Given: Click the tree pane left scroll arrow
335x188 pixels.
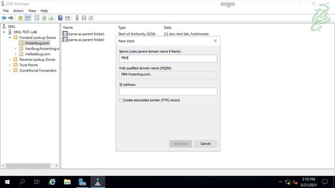Looking at the screenshot, I should coord(3,166).
